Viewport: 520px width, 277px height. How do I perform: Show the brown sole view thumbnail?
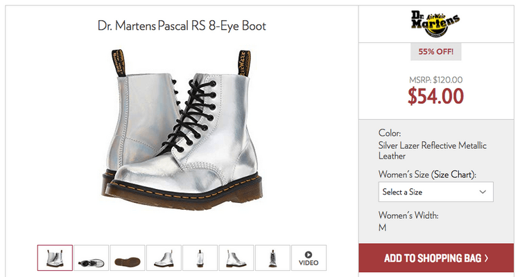click(128, 258)
